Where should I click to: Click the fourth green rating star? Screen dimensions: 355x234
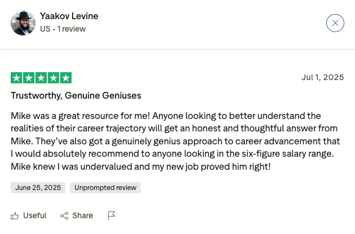(54, 78)
